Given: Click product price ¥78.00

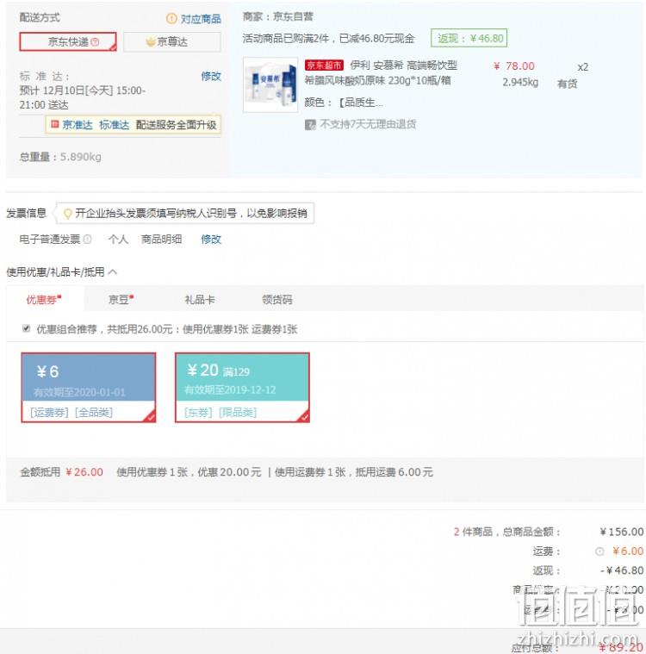Looking at the screenshot, I should pos(514,65).
